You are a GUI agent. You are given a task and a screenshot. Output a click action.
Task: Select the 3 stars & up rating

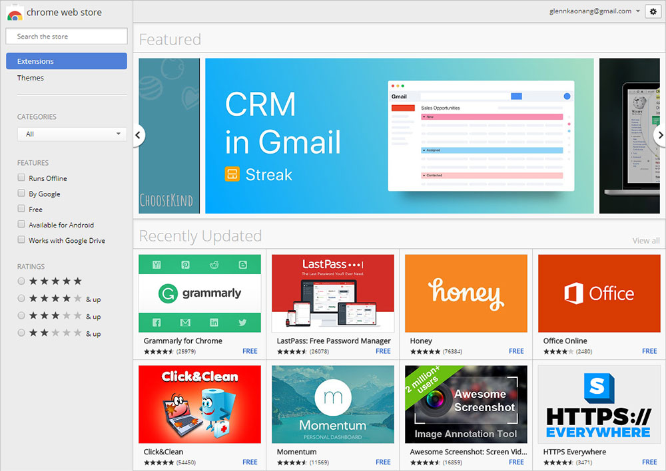pos(21,315)
